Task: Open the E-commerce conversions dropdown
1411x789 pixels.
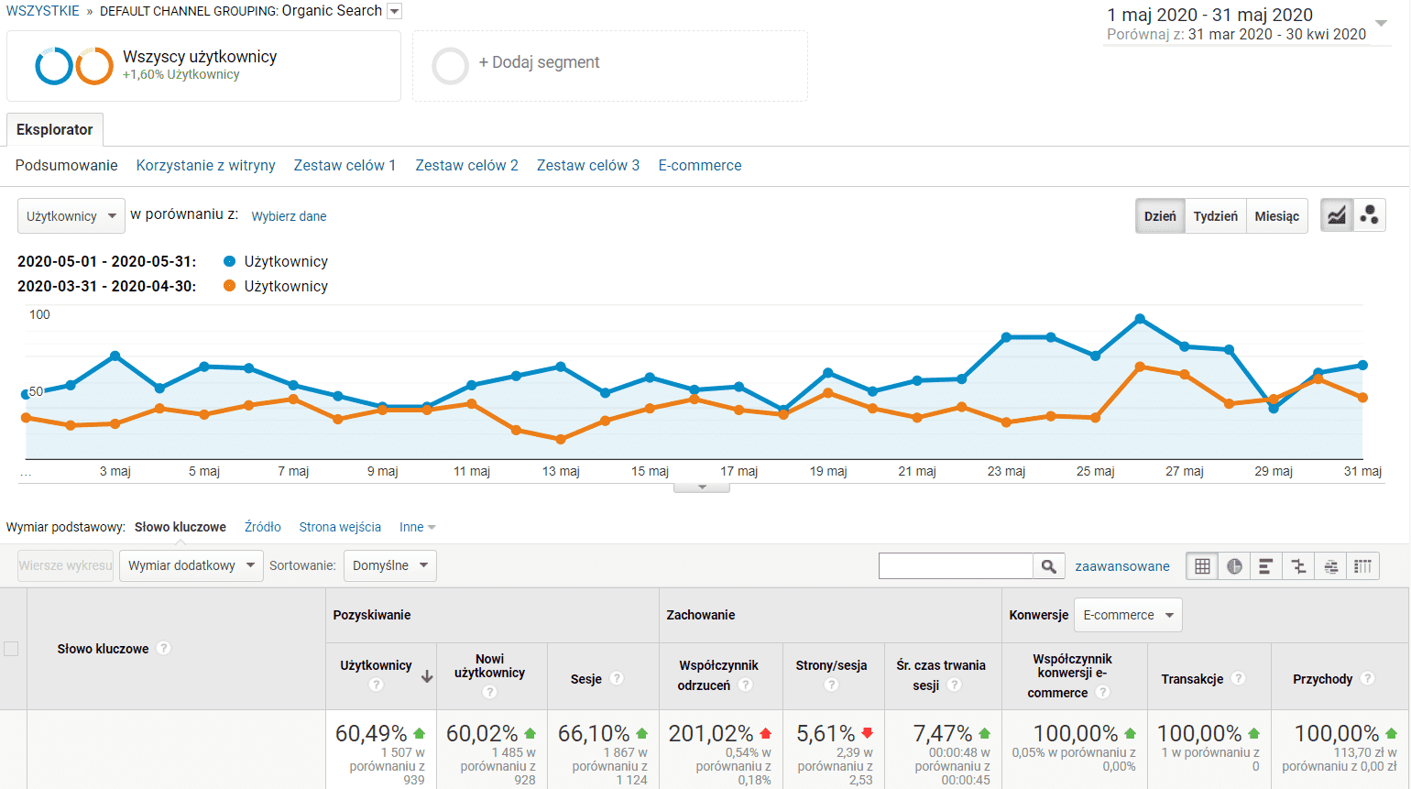Action: click(x=1128, y=615)
